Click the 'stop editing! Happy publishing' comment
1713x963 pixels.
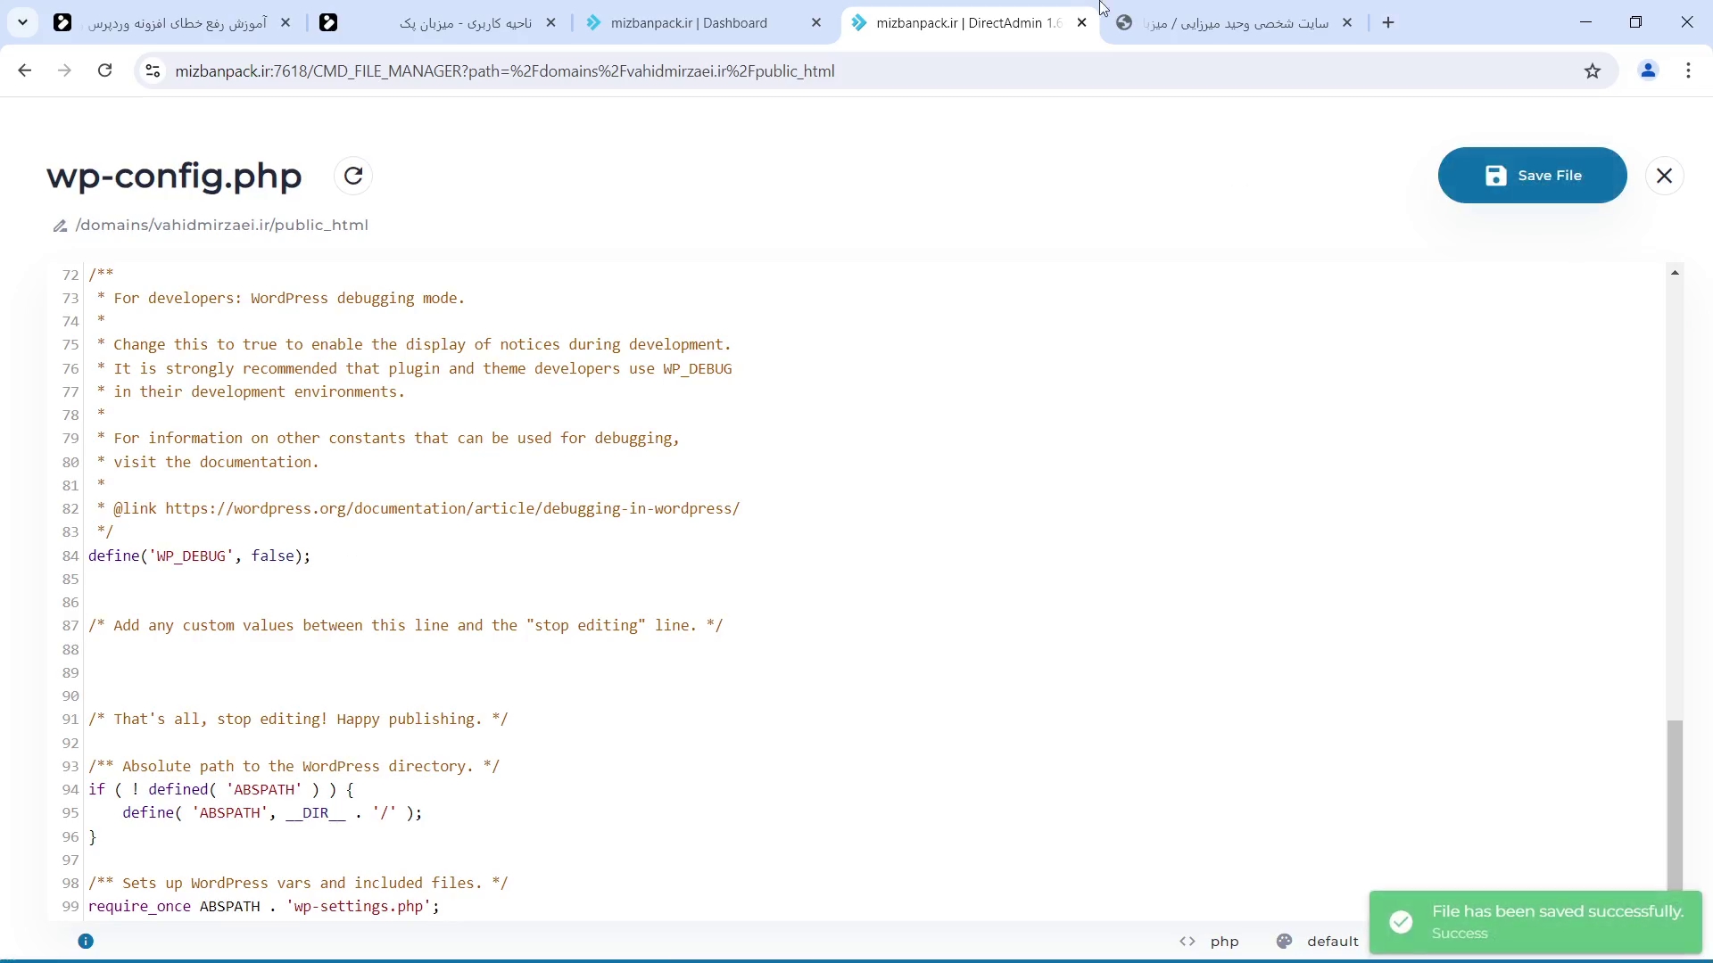tap(298, 720)
